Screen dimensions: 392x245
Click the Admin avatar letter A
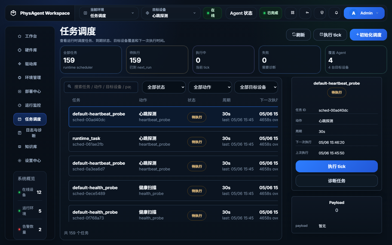(x=354, y=13)
